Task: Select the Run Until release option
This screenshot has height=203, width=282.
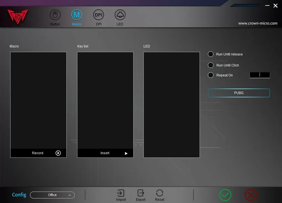Action: point(211,54)
